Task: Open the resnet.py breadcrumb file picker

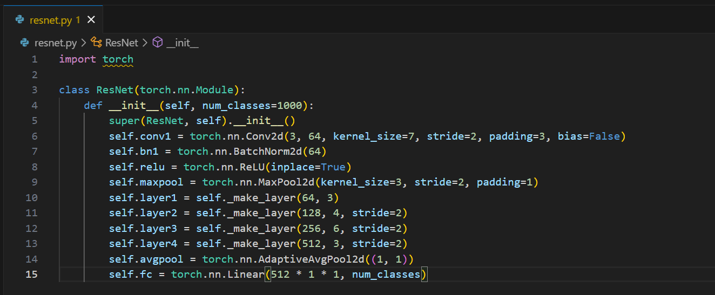Action: (56, 43)
